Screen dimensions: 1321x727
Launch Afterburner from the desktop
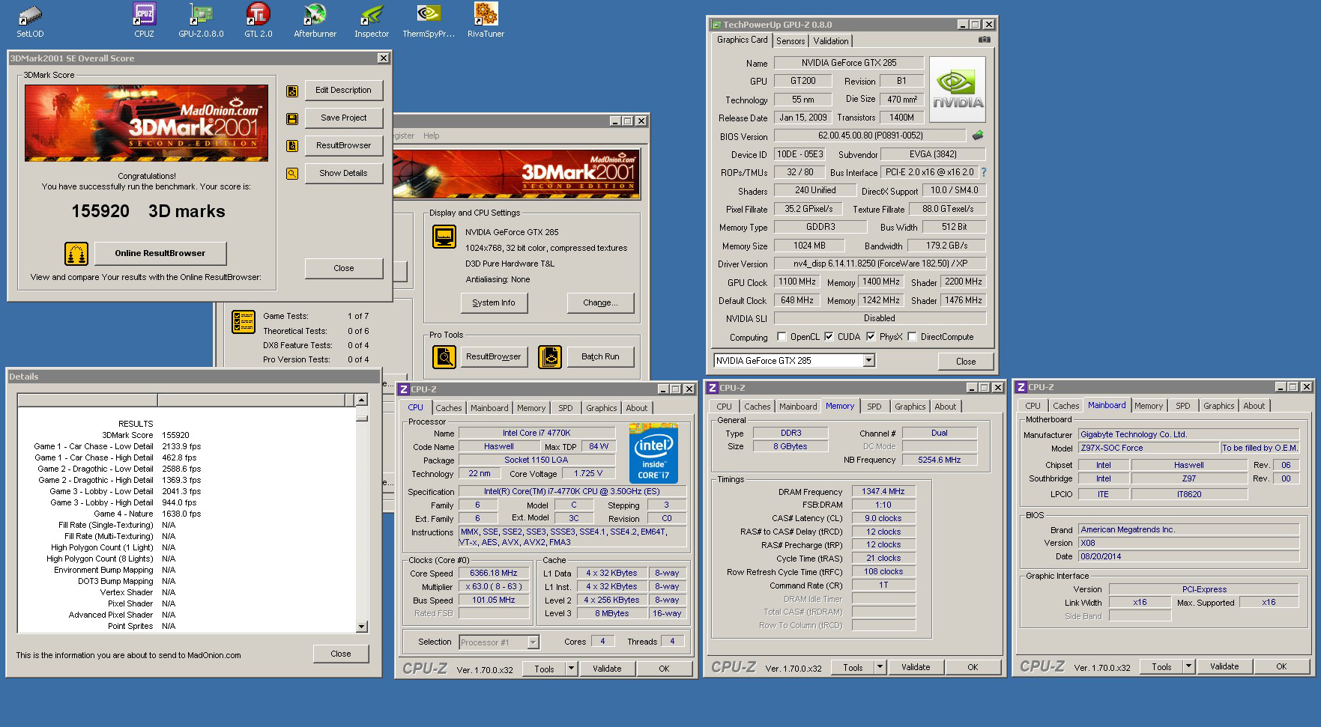click(x=315, y=19)
